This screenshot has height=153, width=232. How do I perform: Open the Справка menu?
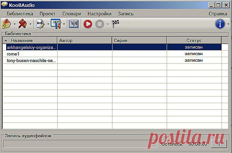218,14
